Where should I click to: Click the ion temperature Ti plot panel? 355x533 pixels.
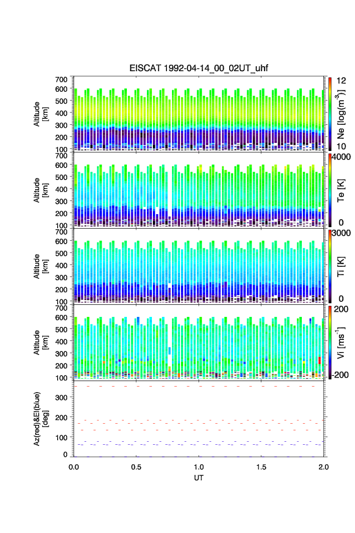(199, 266)
